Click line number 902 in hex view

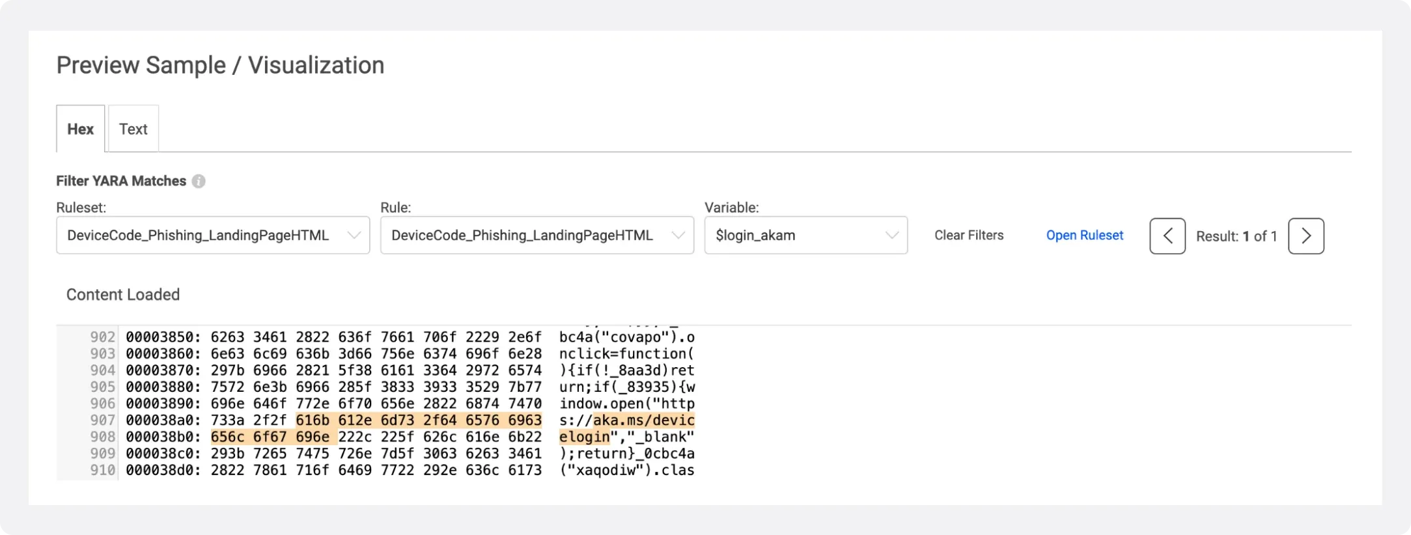(x=103, y=337)
